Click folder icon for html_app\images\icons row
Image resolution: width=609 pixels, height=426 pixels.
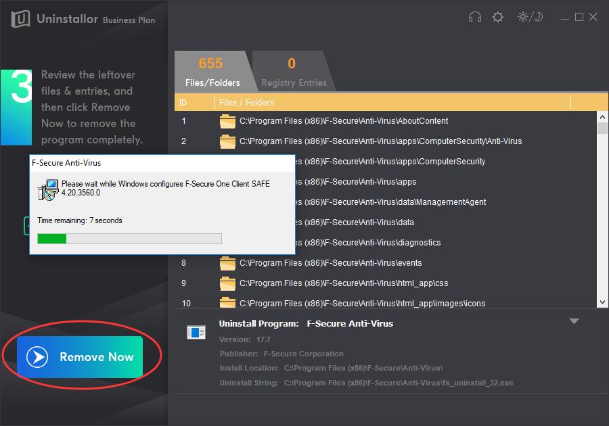tap(227, 303)
